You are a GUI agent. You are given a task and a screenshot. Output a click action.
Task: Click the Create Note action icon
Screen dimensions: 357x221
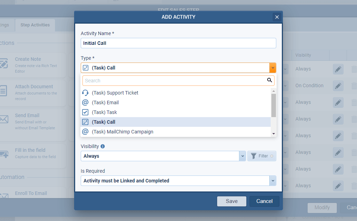[3, 65]
